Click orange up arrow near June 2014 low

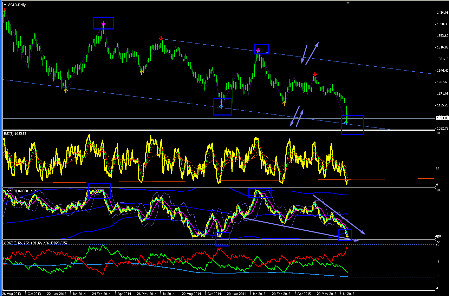click(x=142, y=72)
